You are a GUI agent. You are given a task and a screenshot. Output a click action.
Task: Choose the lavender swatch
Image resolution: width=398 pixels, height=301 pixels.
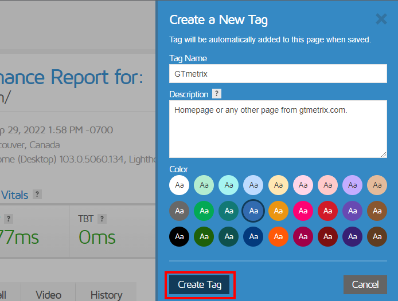pyautogui.click(x=352, y=185)
